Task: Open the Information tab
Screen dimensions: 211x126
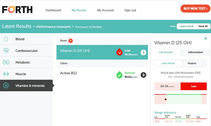Action: coord(195,52)
